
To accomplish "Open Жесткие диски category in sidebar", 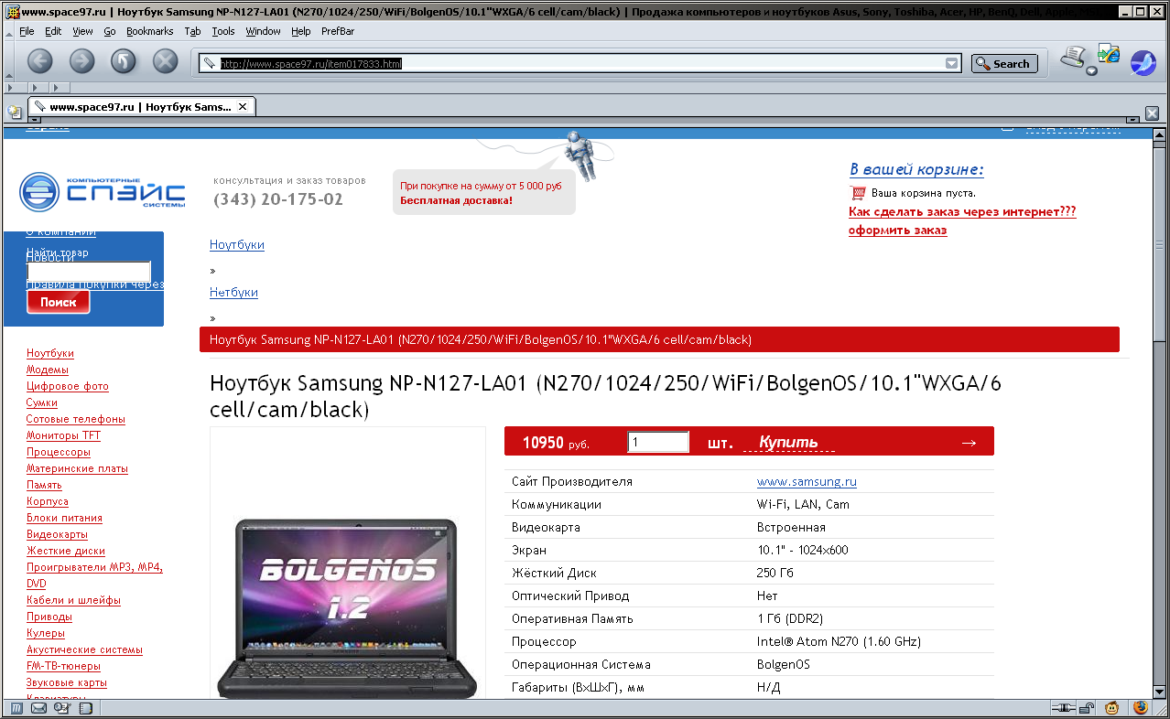I will tap(66, 551).
